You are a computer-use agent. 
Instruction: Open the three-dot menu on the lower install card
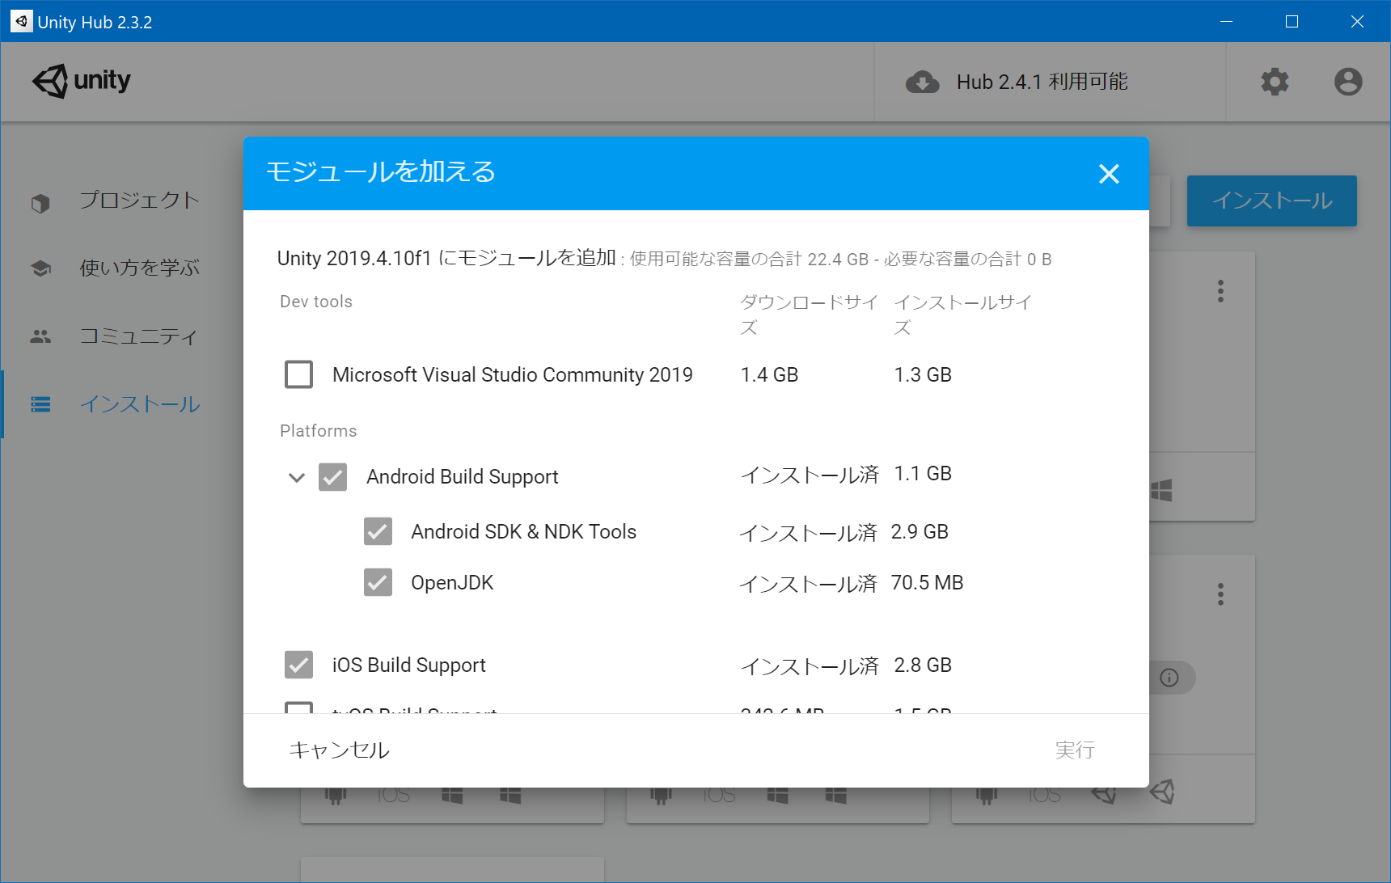[1220, 595]
